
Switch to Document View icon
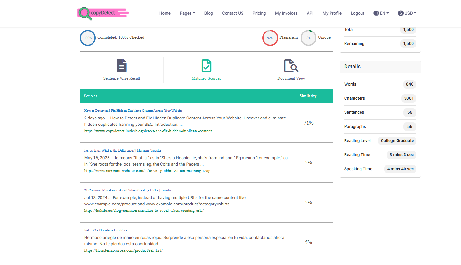click(x=291, y=65)
